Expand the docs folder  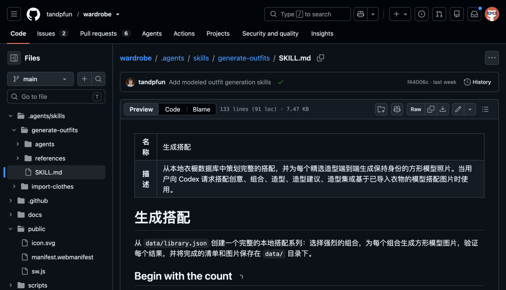11,215
